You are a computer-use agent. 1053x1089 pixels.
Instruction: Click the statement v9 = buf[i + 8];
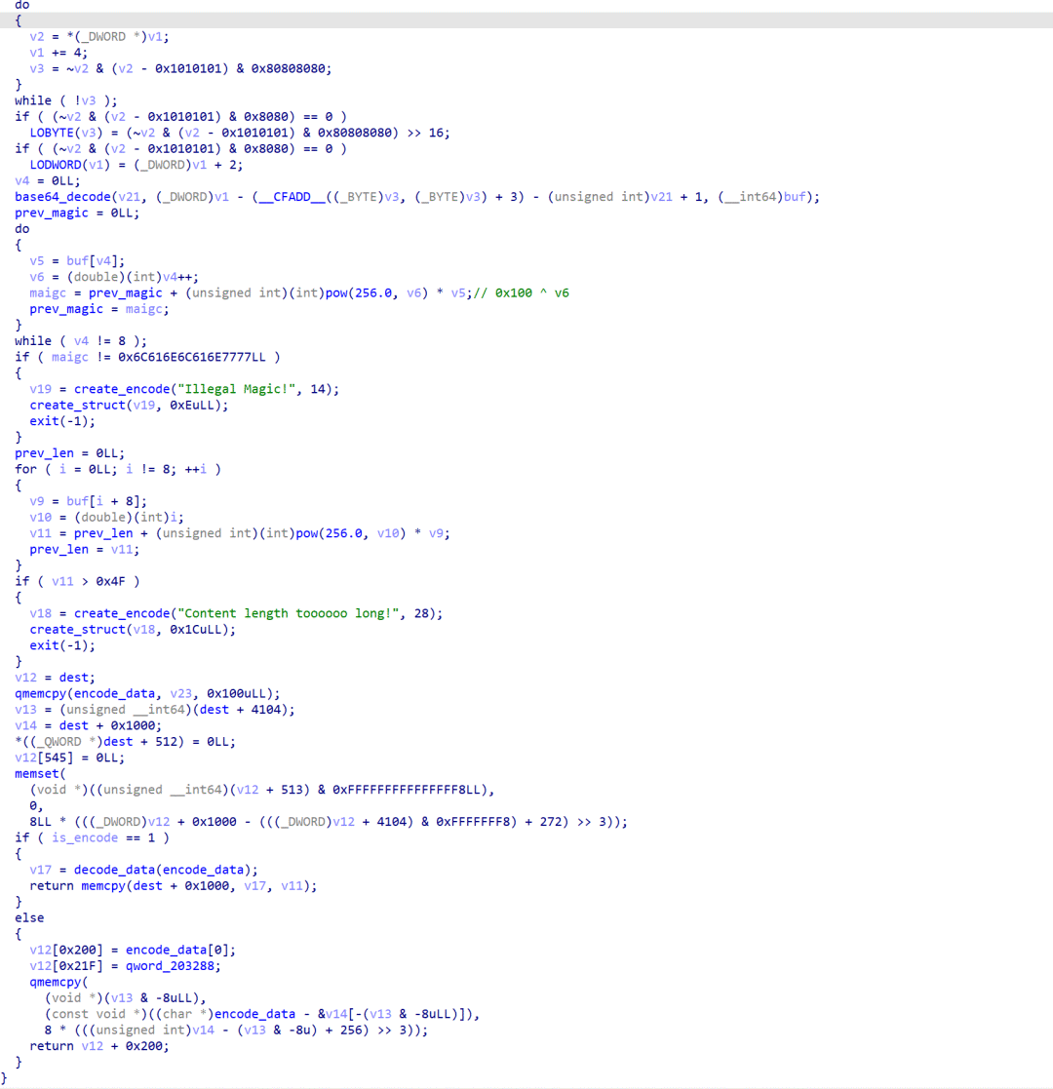pos(88,501)
